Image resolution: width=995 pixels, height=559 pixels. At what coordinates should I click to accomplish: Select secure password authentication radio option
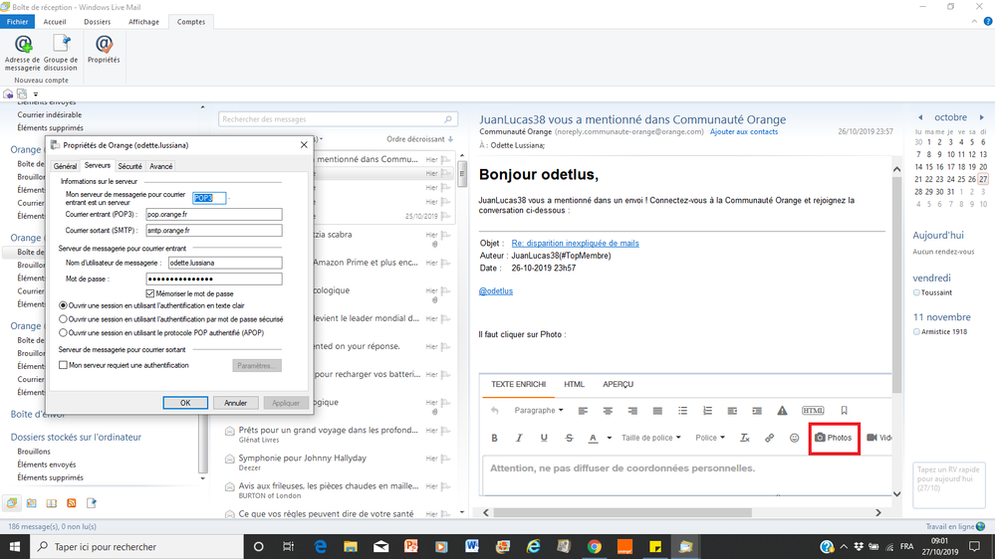[x=63, y=319]
